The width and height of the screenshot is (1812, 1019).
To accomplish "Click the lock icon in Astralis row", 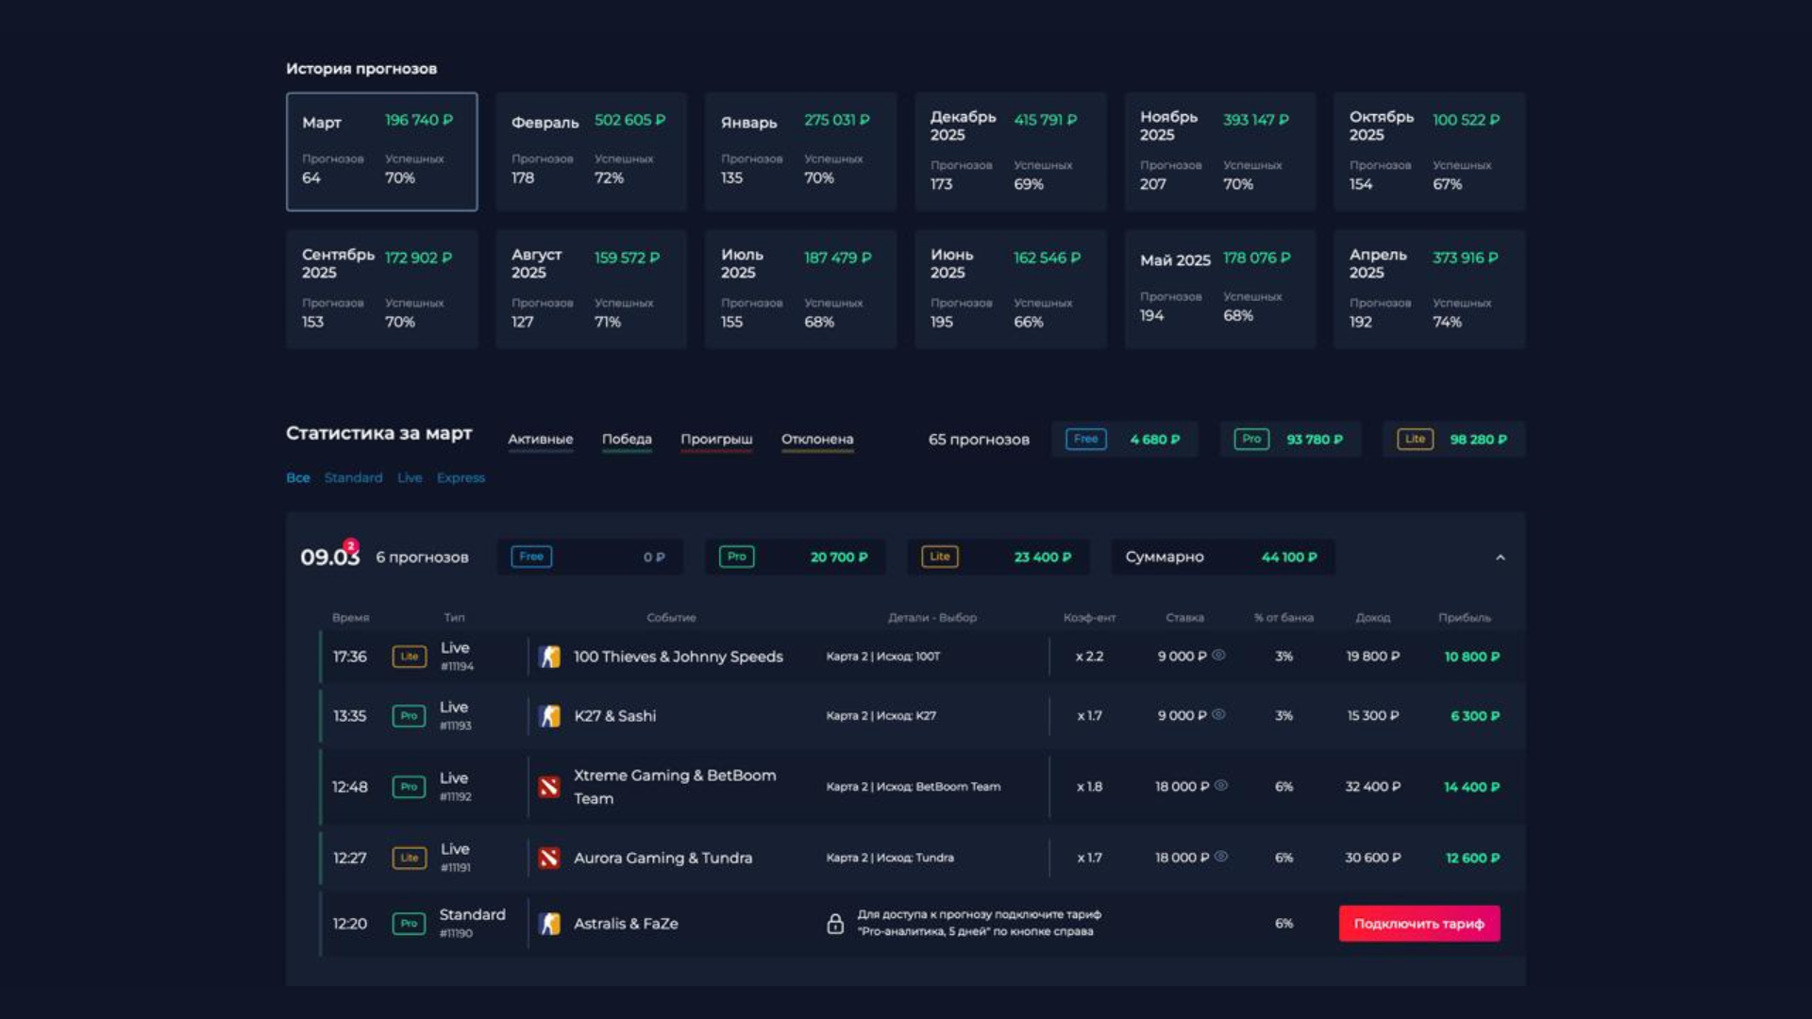I will [x=835, y=924].
